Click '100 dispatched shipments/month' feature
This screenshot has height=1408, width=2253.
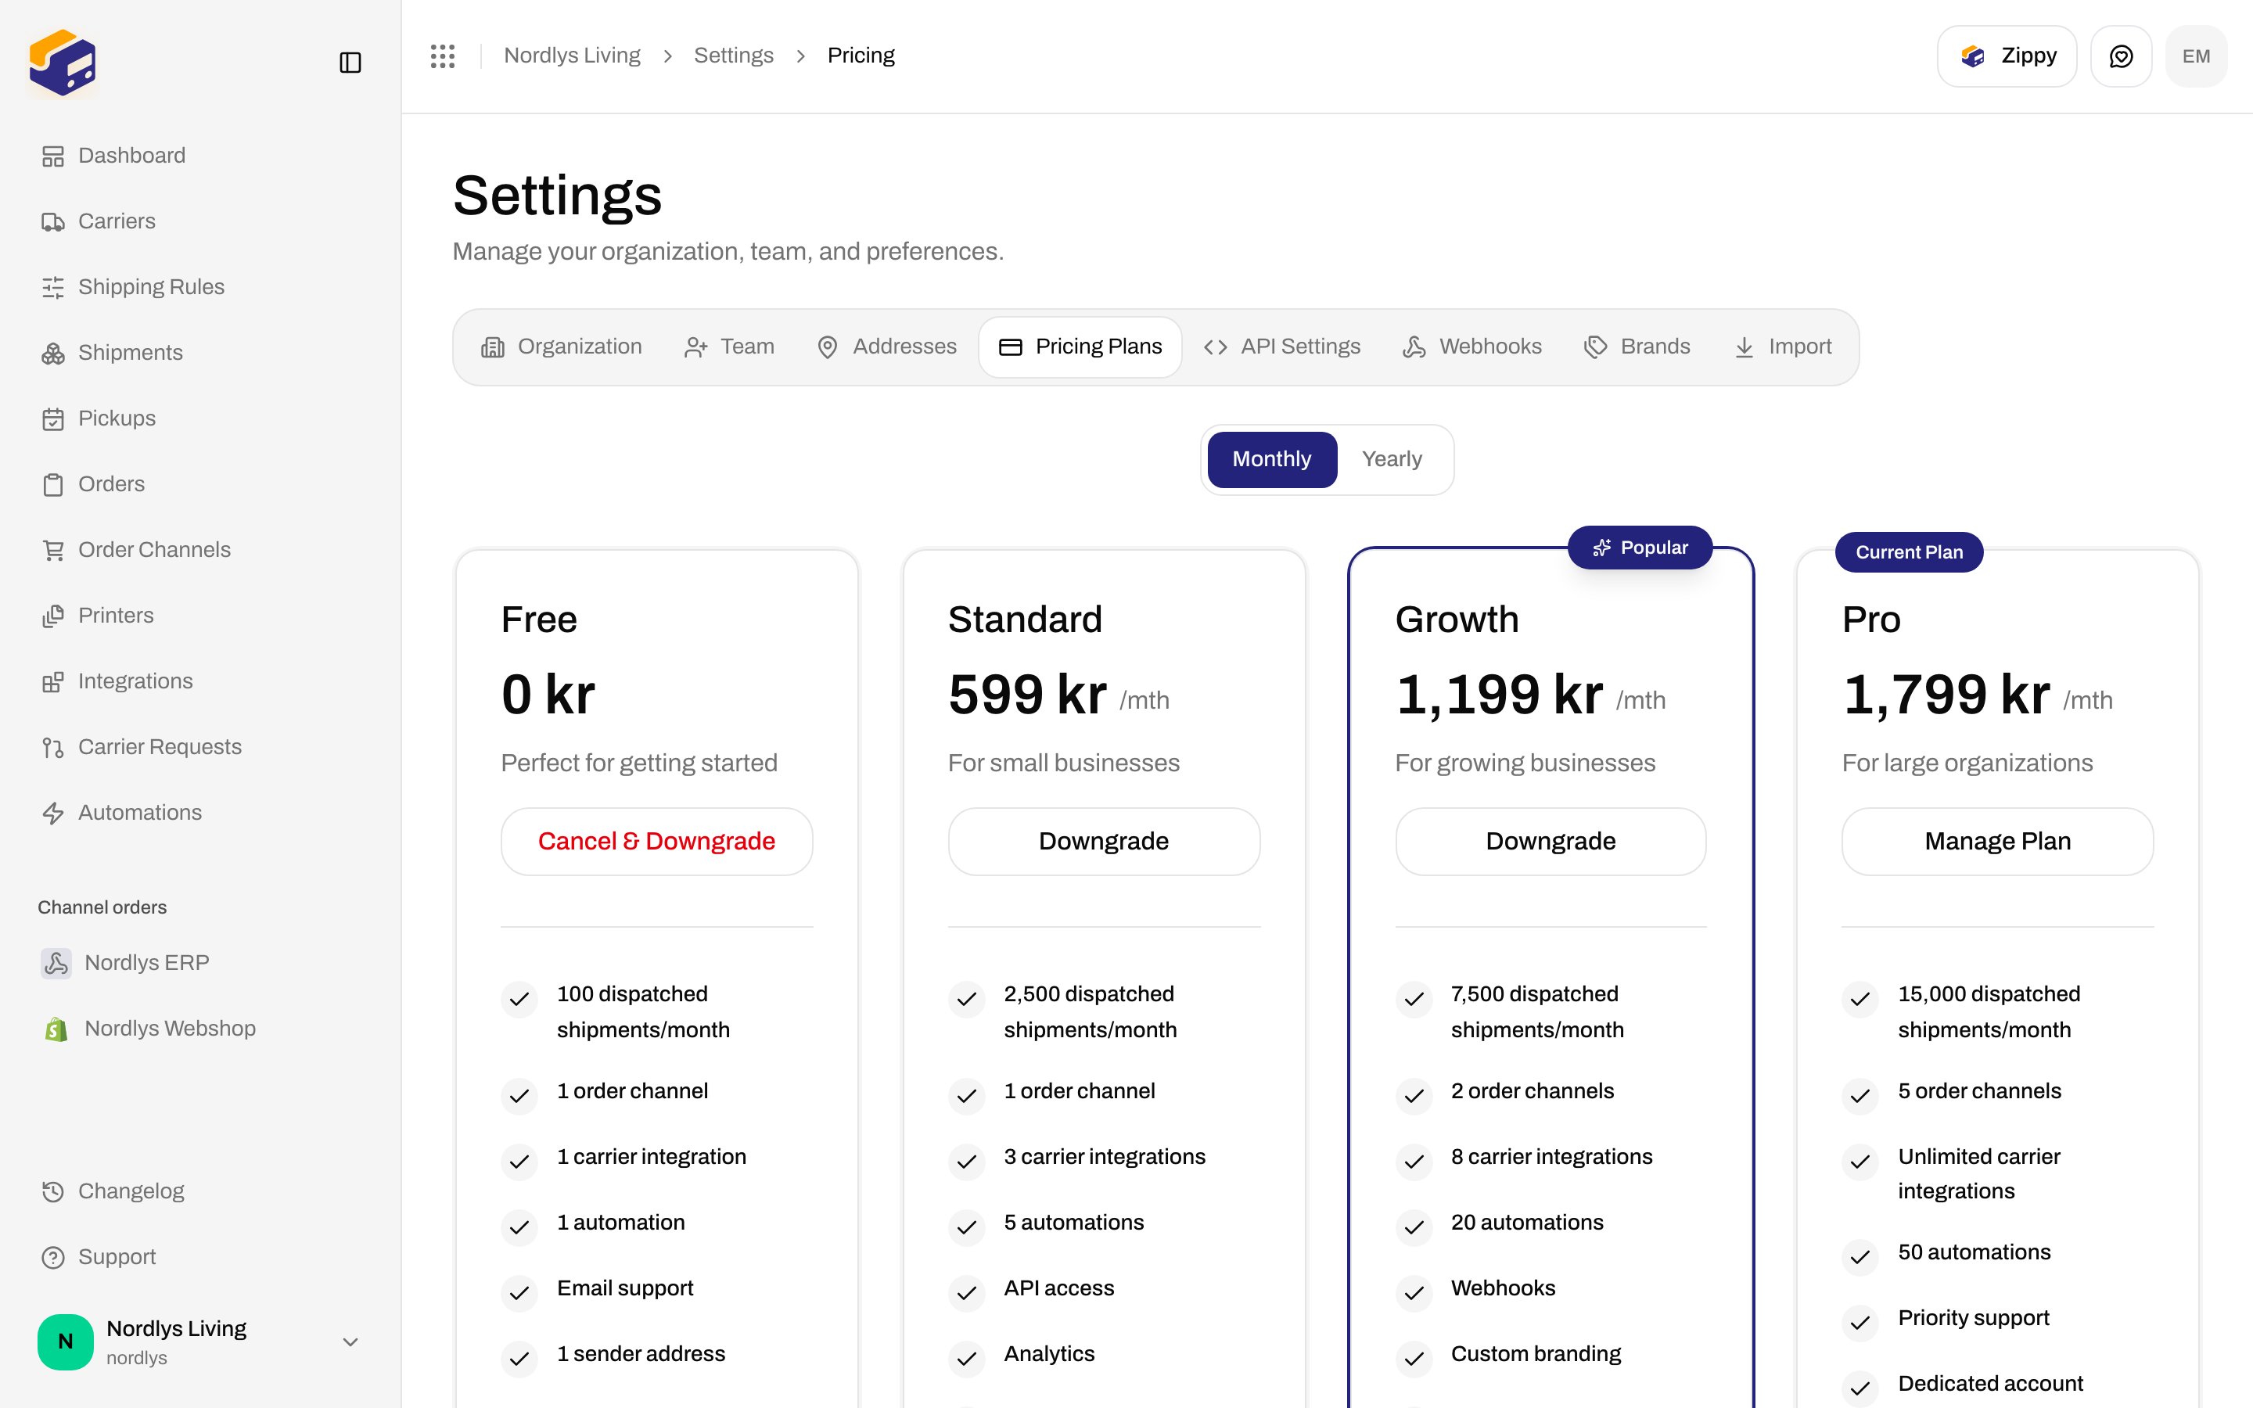643,1012
